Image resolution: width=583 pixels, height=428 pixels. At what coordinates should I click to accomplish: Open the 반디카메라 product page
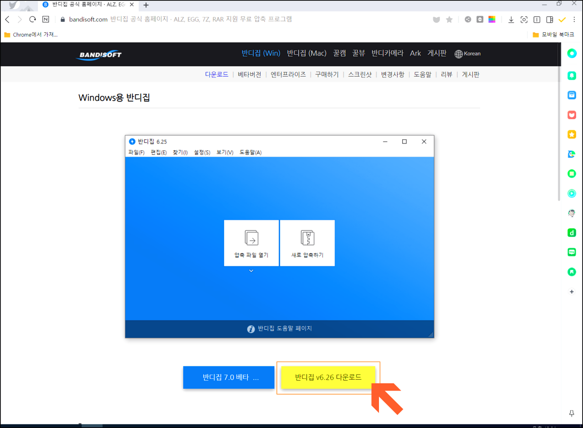click(388, 53)
